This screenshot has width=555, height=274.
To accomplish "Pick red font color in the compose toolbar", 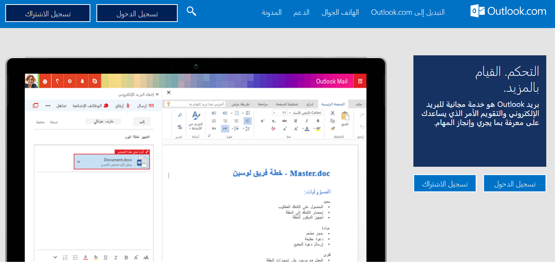I will click(x=85, y=257).
